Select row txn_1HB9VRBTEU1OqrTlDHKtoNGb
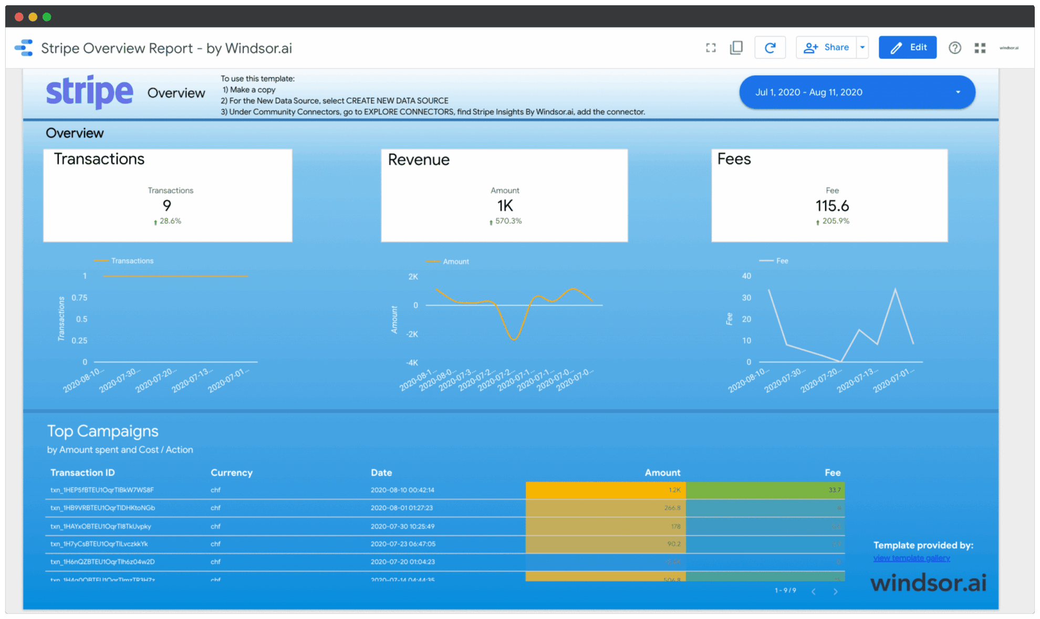1040x619 pixels. pyautogui.click(x=445, y=508)
